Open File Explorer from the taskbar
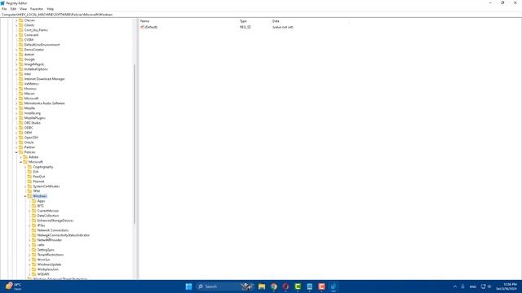This screenshot has height=293, width=522. pos(262,286)
